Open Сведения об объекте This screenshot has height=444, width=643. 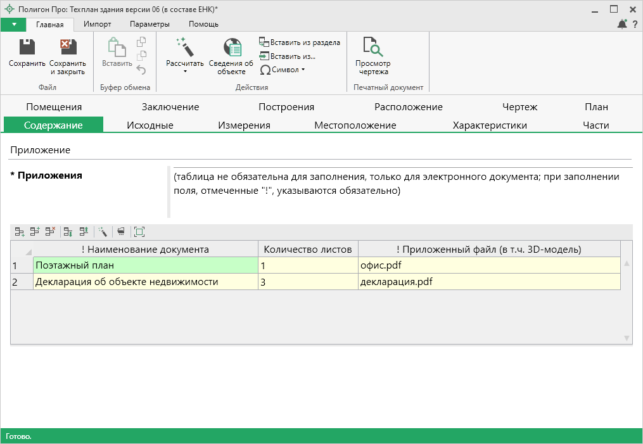click(x=231, y=54)
